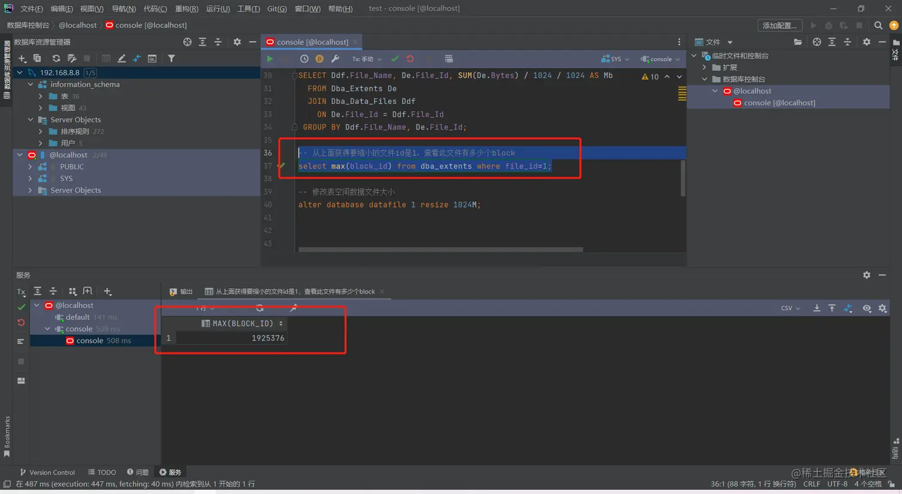Open the TODO tool window

pyautogui.click(x=102, y=473)
